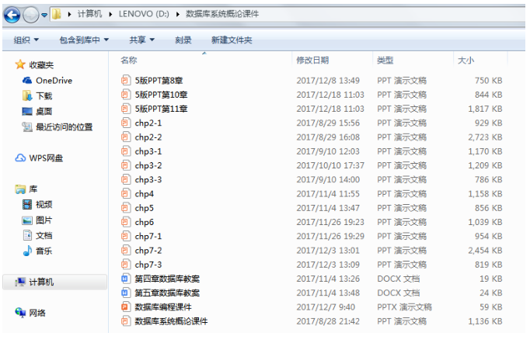
Task: Select the chp2-1 PPT file icon
Action: (x=127, y=123)
